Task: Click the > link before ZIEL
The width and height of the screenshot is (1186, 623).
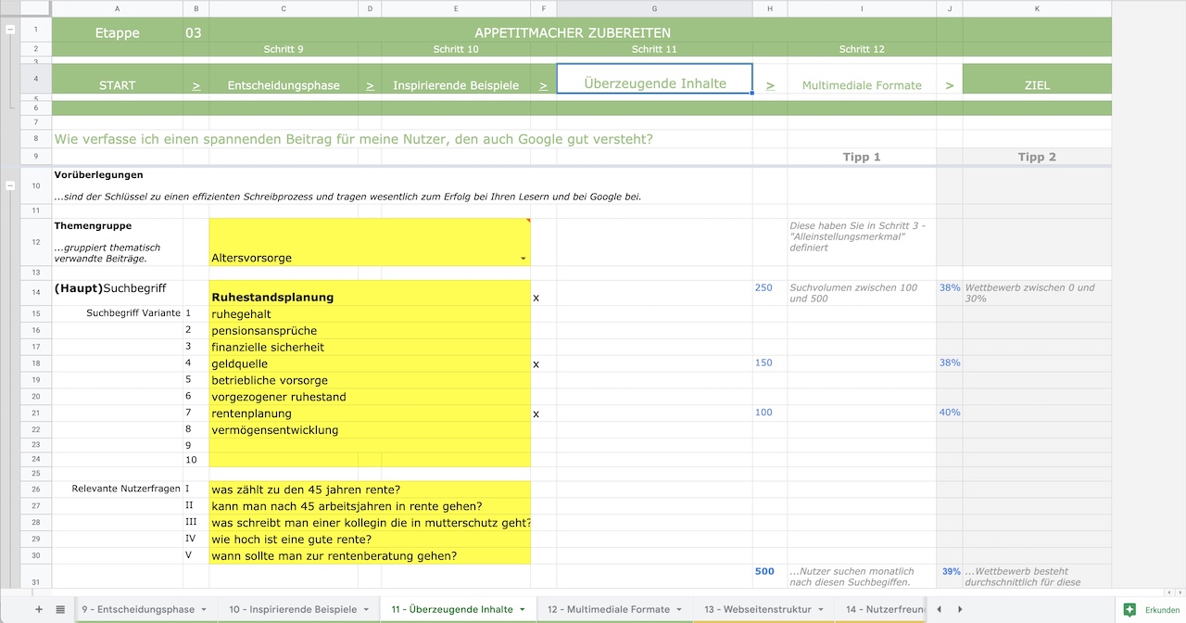Action: 950,85
